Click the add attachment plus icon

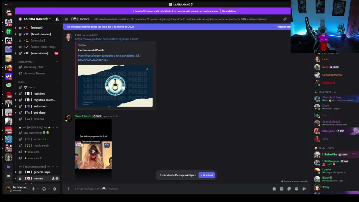point(68,189)
